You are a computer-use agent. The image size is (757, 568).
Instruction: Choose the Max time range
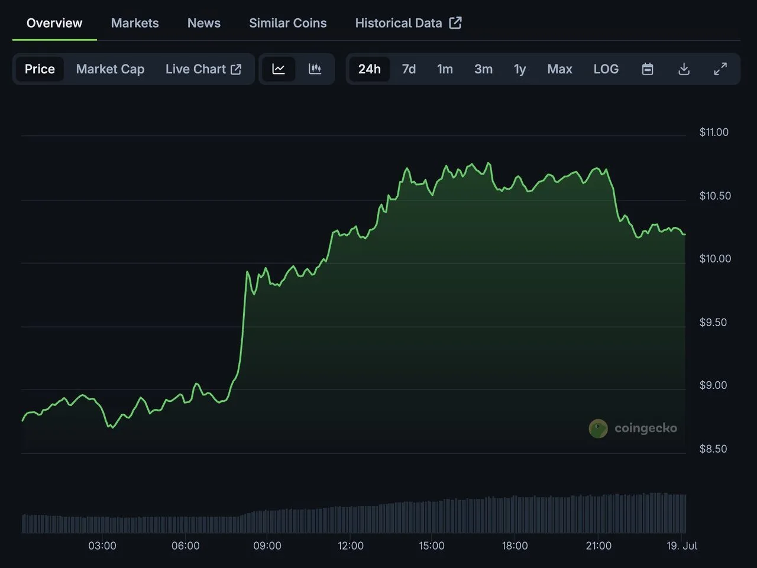tap(559, 69)
